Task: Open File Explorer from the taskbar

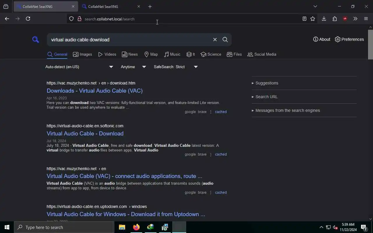Action: point(122,227)
